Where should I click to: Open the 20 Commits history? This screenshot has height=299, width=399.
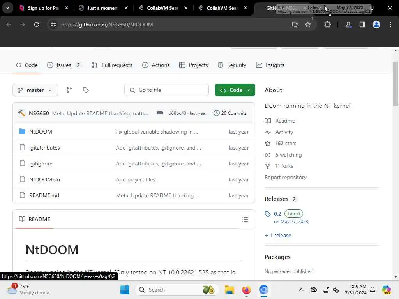[230, 113]
